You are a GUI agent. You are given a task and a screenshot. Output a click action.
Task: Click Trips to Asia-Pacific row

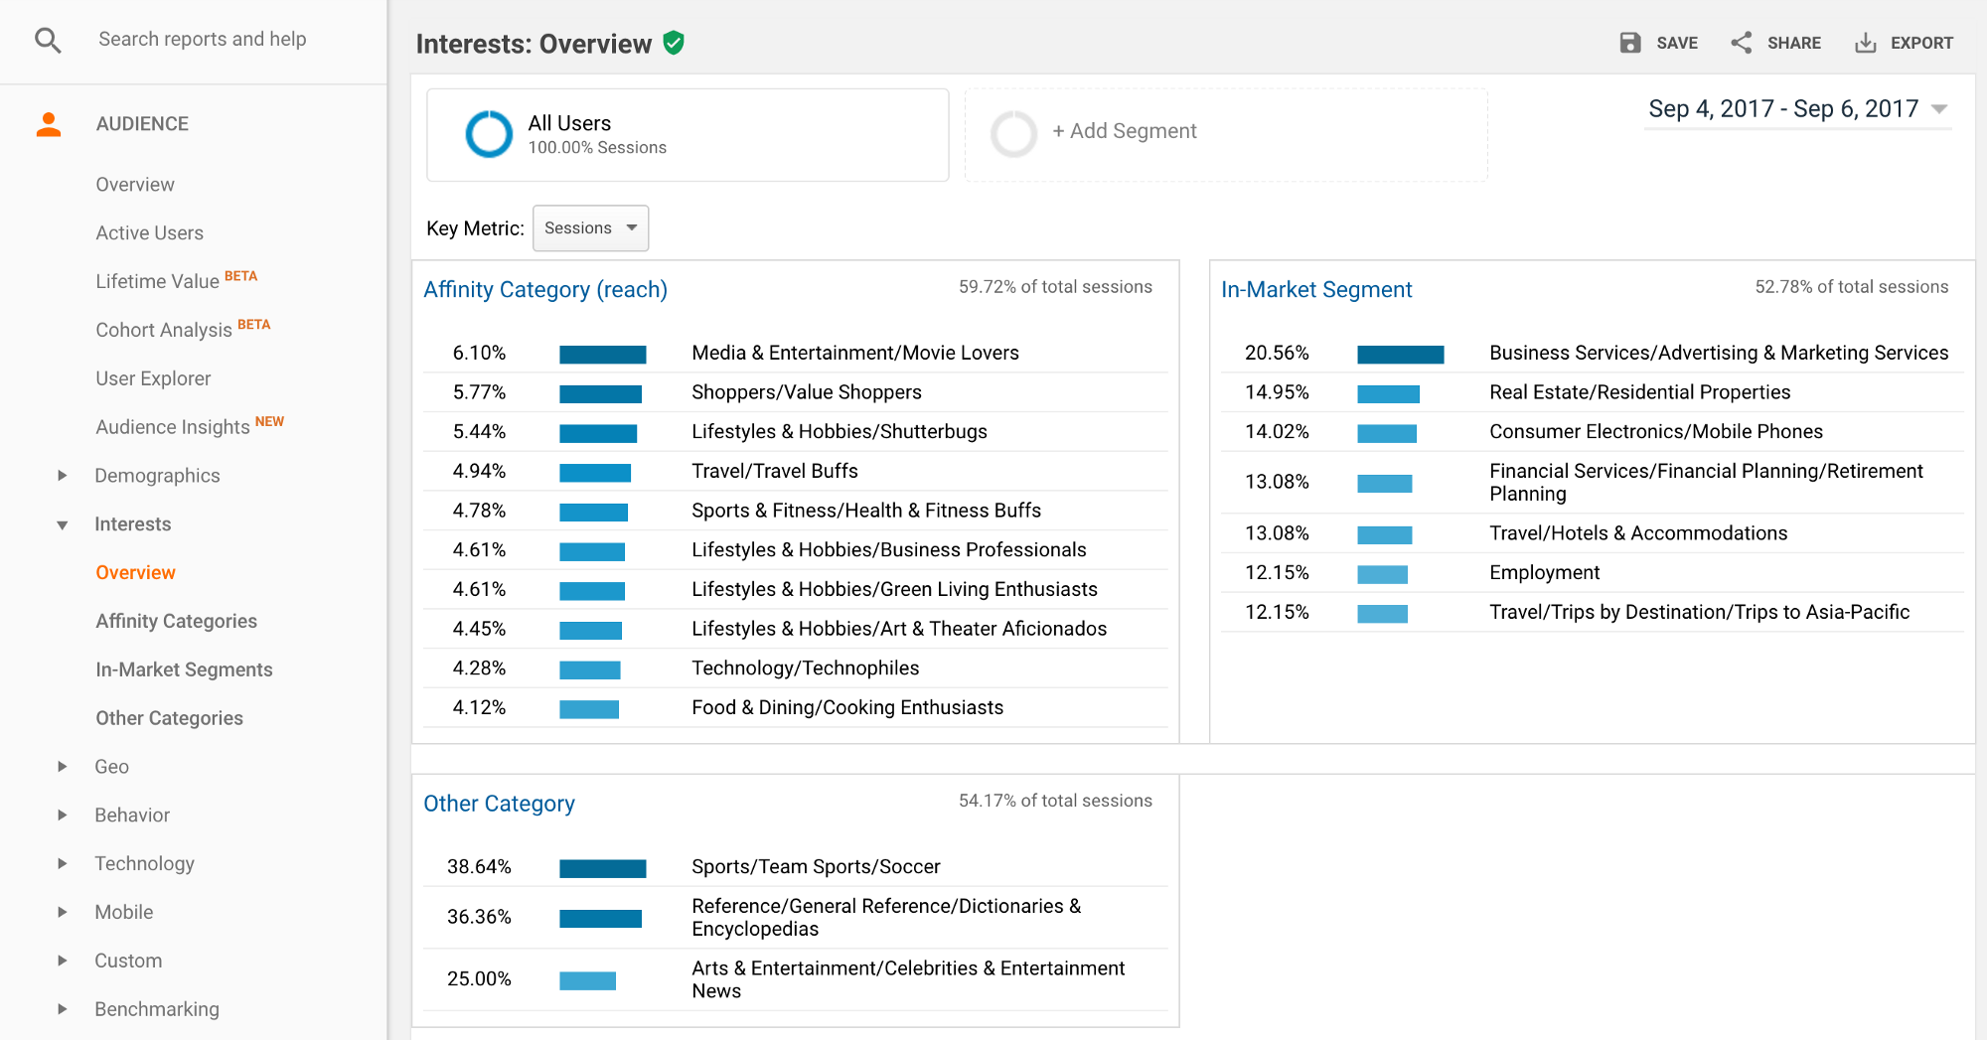1593,613
